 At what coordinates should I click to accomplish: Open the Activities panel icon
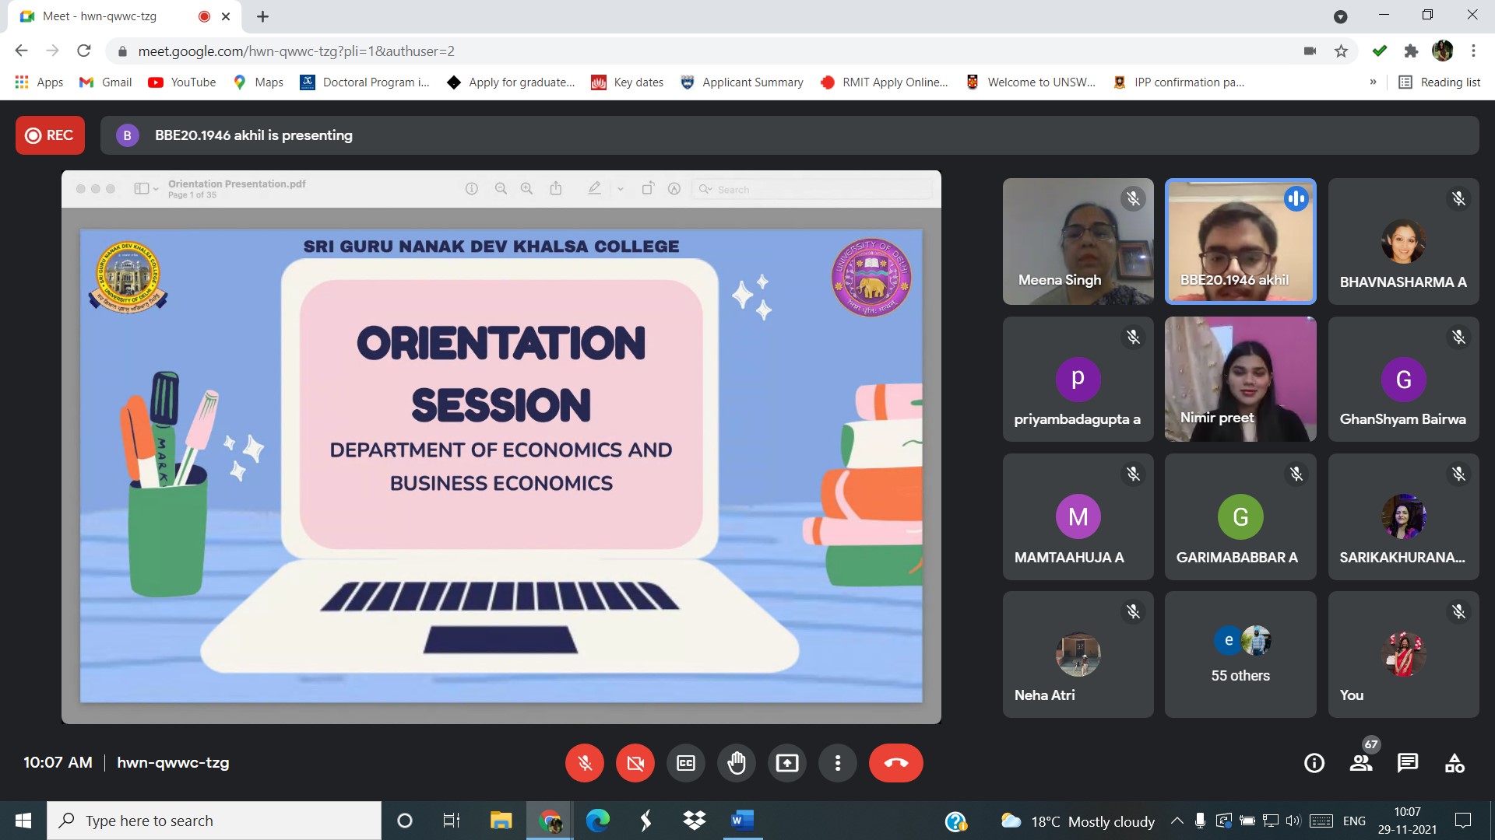point(1454,763)
